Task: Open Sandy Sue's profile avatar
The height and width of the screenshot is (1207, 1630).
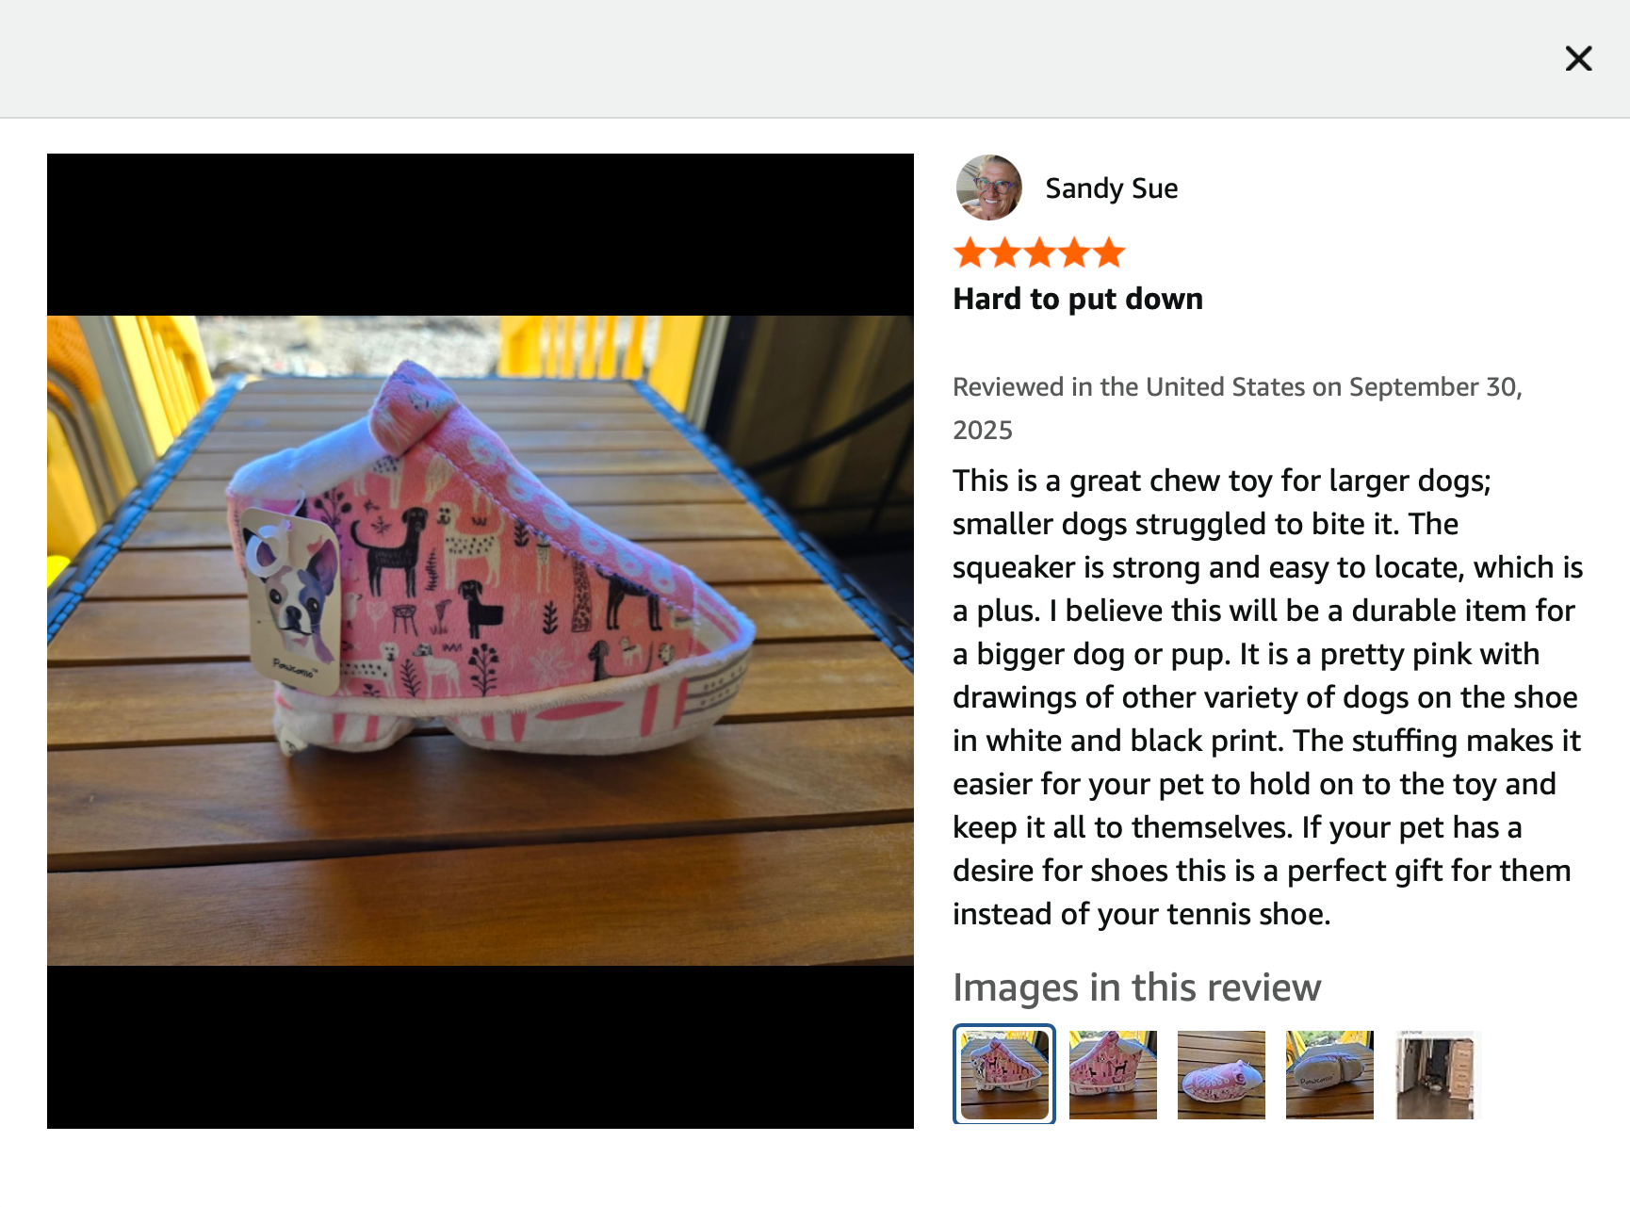Action: point(988,188)
